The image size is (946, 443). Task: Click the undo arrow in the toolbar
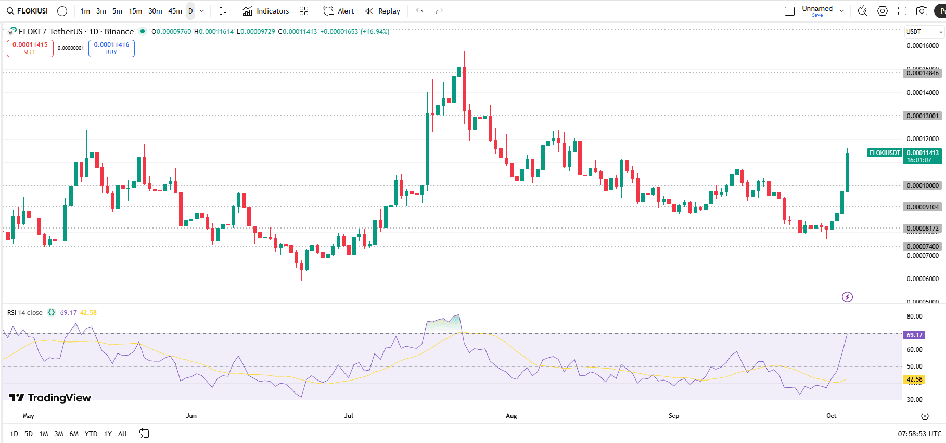420,11
